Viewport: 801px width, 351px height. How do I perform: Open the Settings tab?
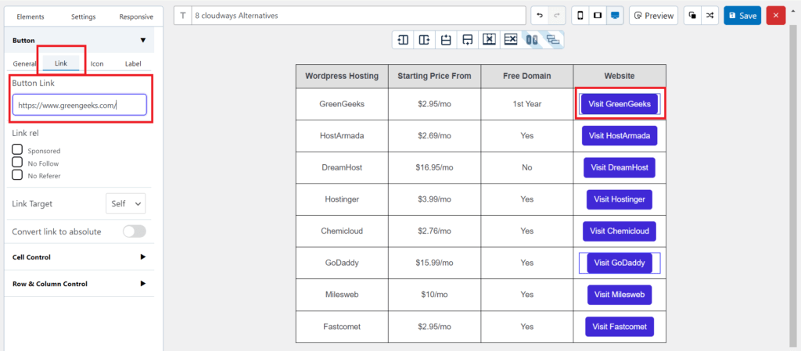pyautogui.click(x=83, y=17)
